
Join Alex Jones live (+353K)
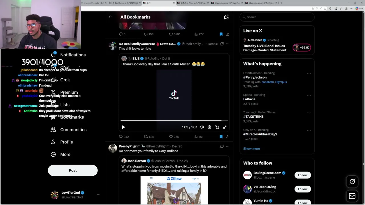coord(302,48)
